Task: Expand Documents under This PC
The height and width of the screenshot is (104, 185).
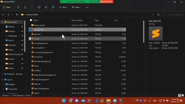Action: coord(3,89)
